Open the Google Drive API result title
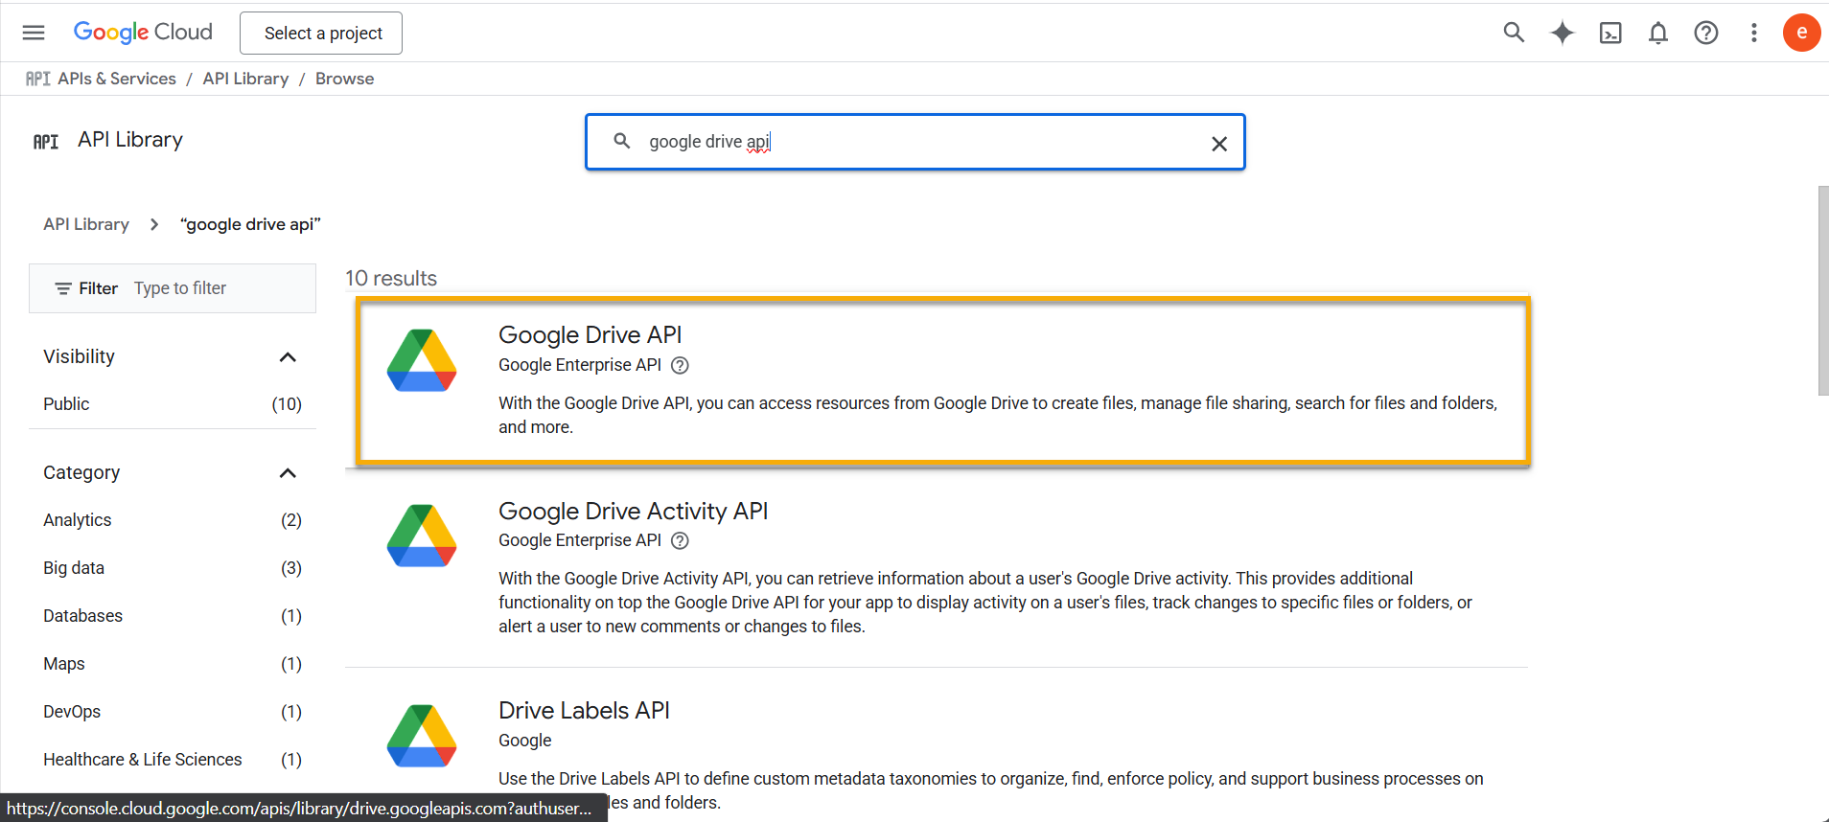This screenshot has height=822, width=1829. [x=590, y=334]
